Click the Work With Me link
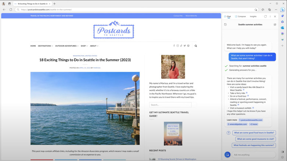Screen dimensions: 287x161 click(x=191, y=16)
